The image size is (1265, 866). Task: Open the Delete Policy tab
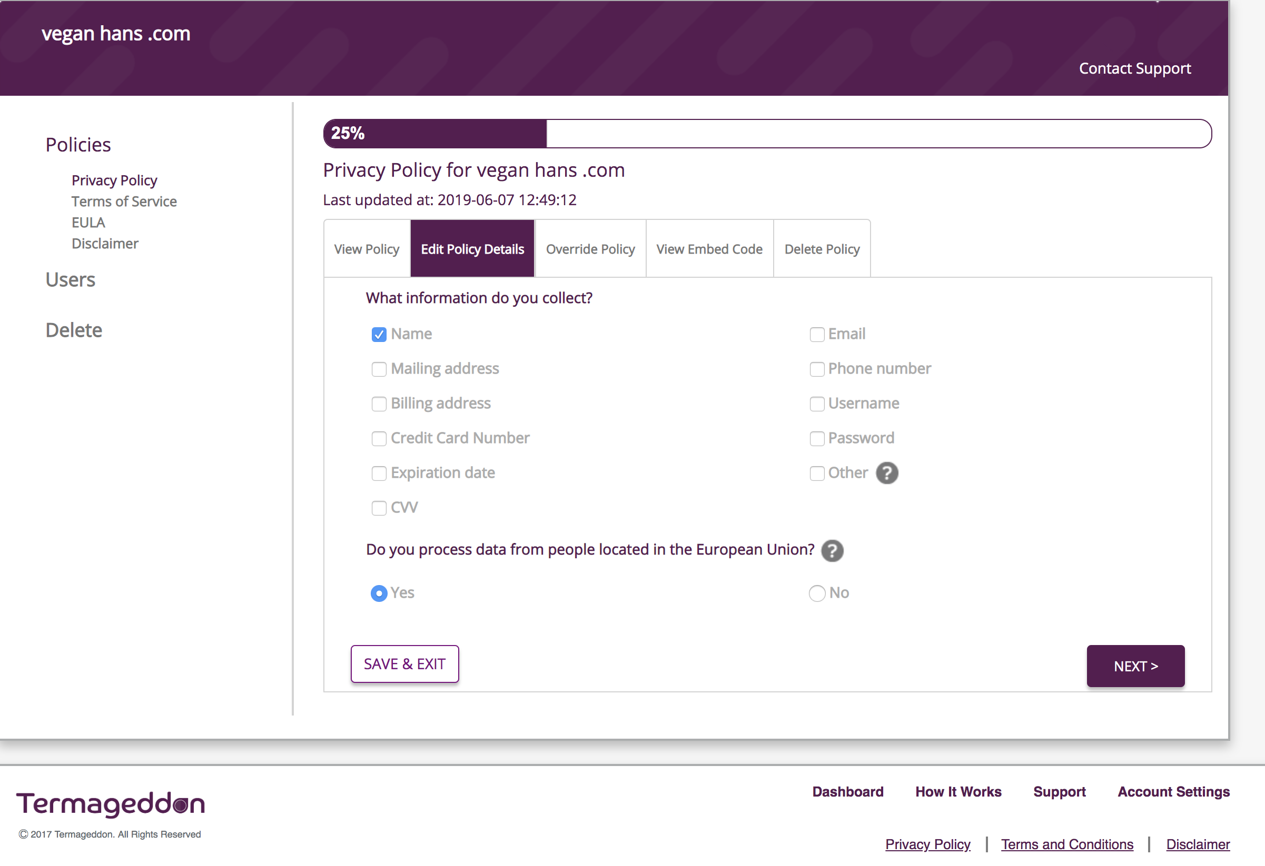pos(822,249)
